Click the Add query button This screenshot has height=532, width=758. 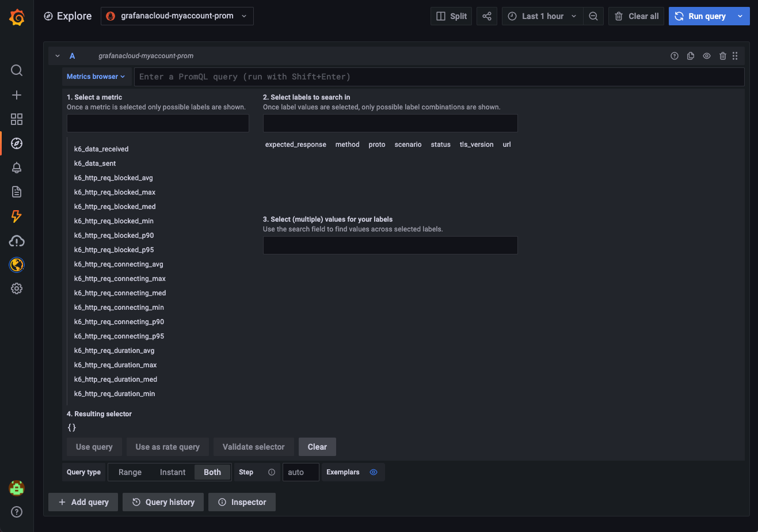point(83,501)
